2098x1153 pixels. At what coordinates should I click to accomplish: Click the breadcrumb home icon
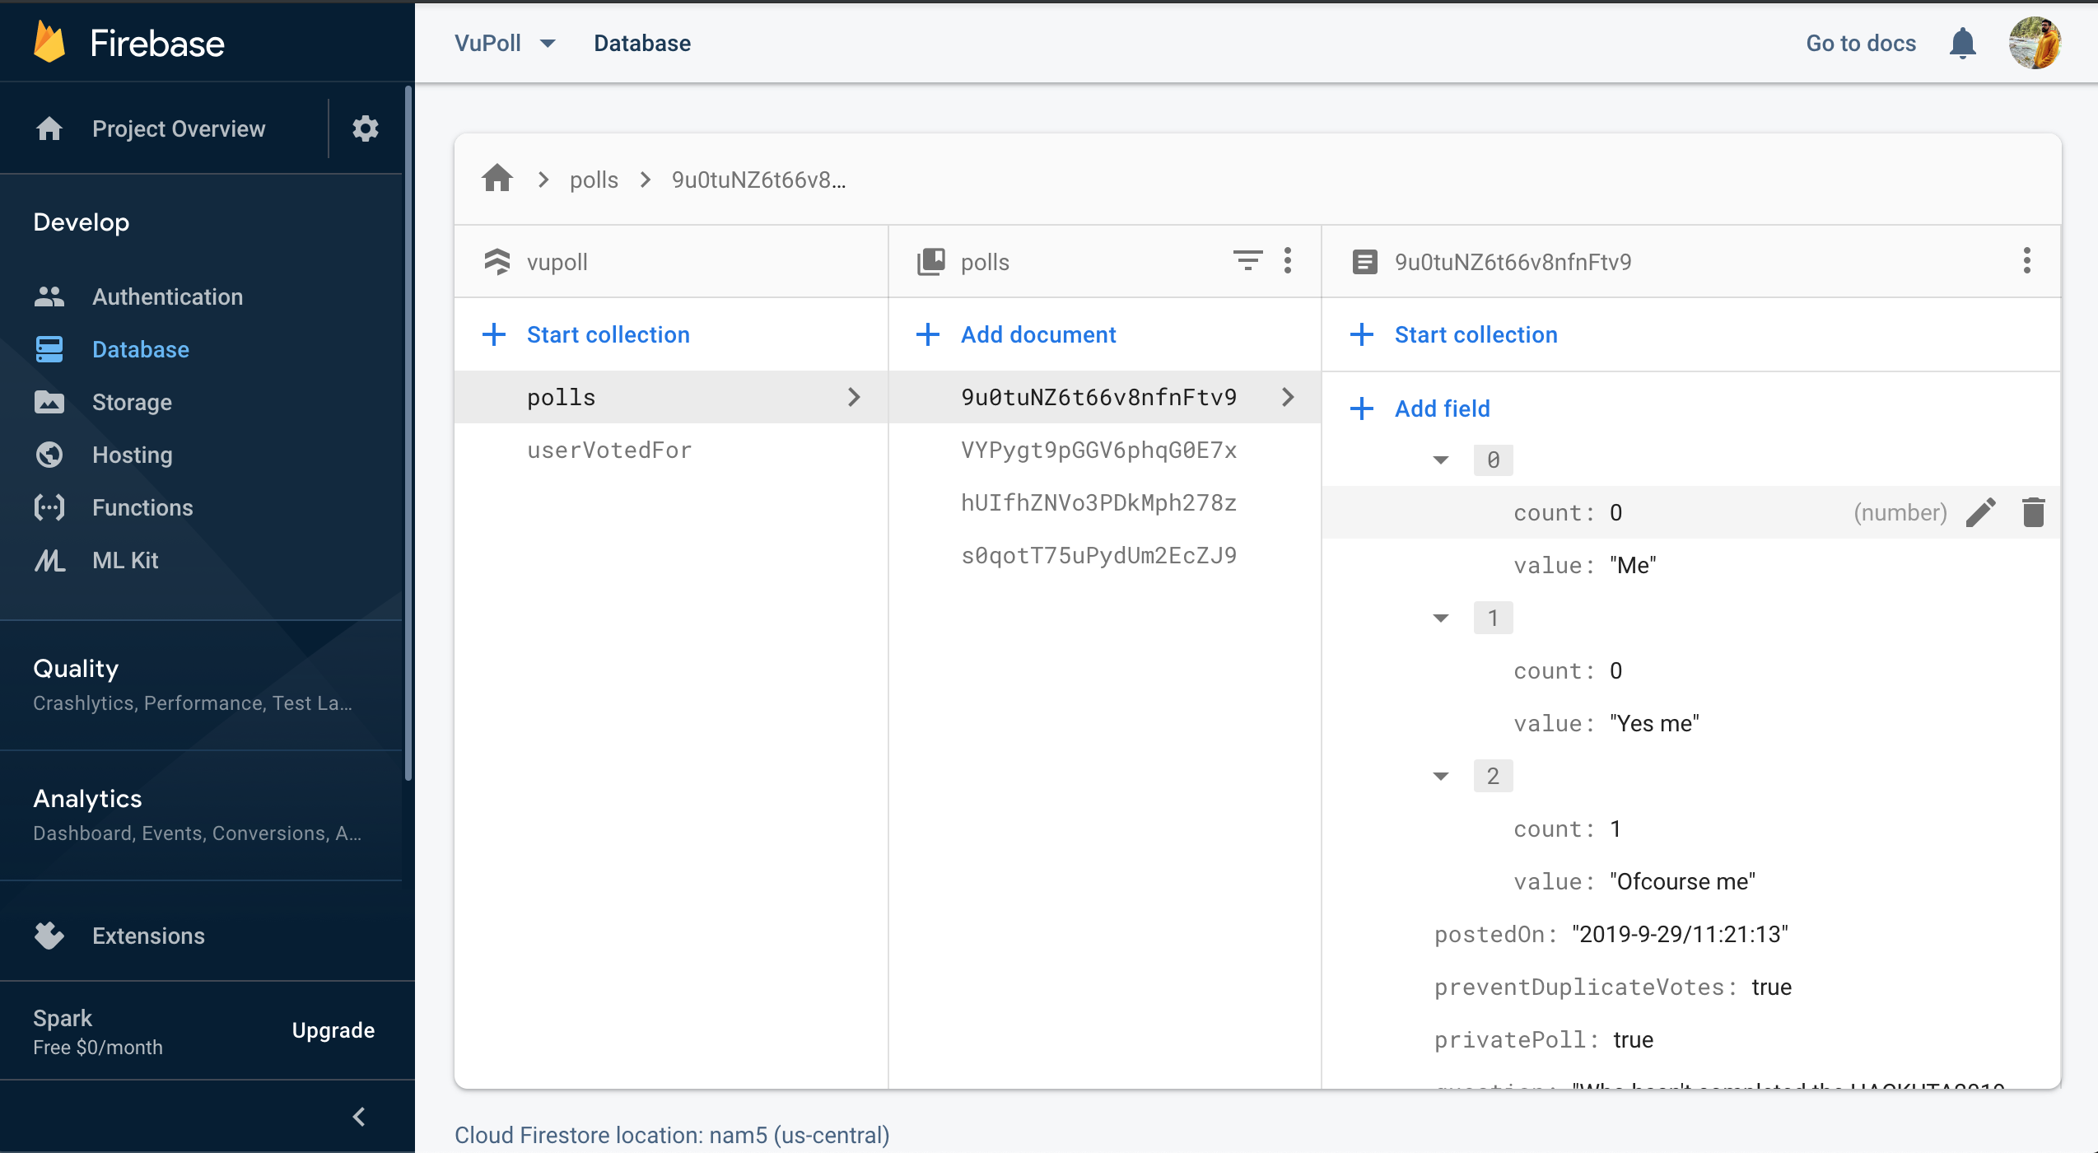[x=497, y=179]
